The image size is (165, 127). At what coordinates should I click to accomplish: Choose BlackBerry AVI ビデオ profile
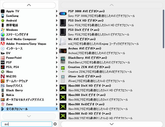[x=111, y=60]
